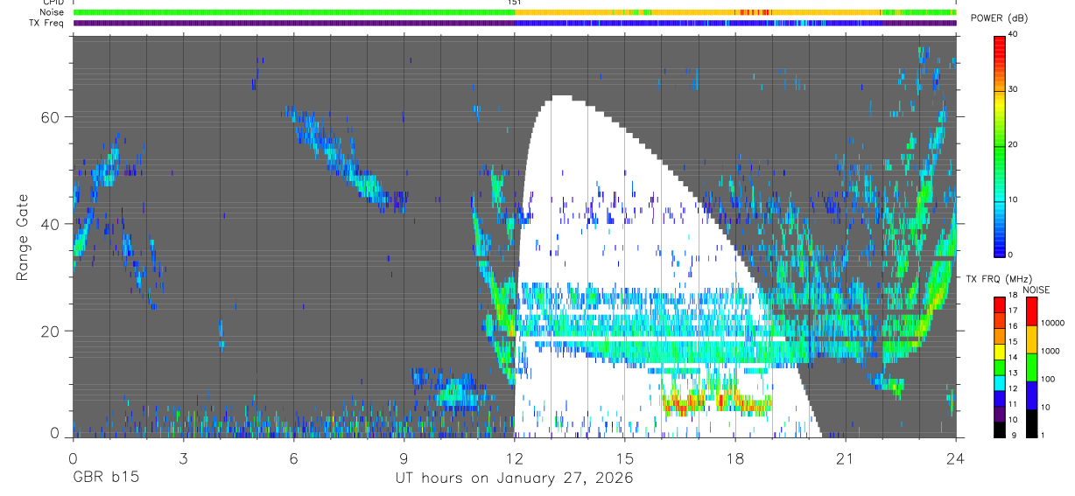1075x496 pixels.
Task: Click the '0' UT hour tick label
Action: (x=73, y=458)
